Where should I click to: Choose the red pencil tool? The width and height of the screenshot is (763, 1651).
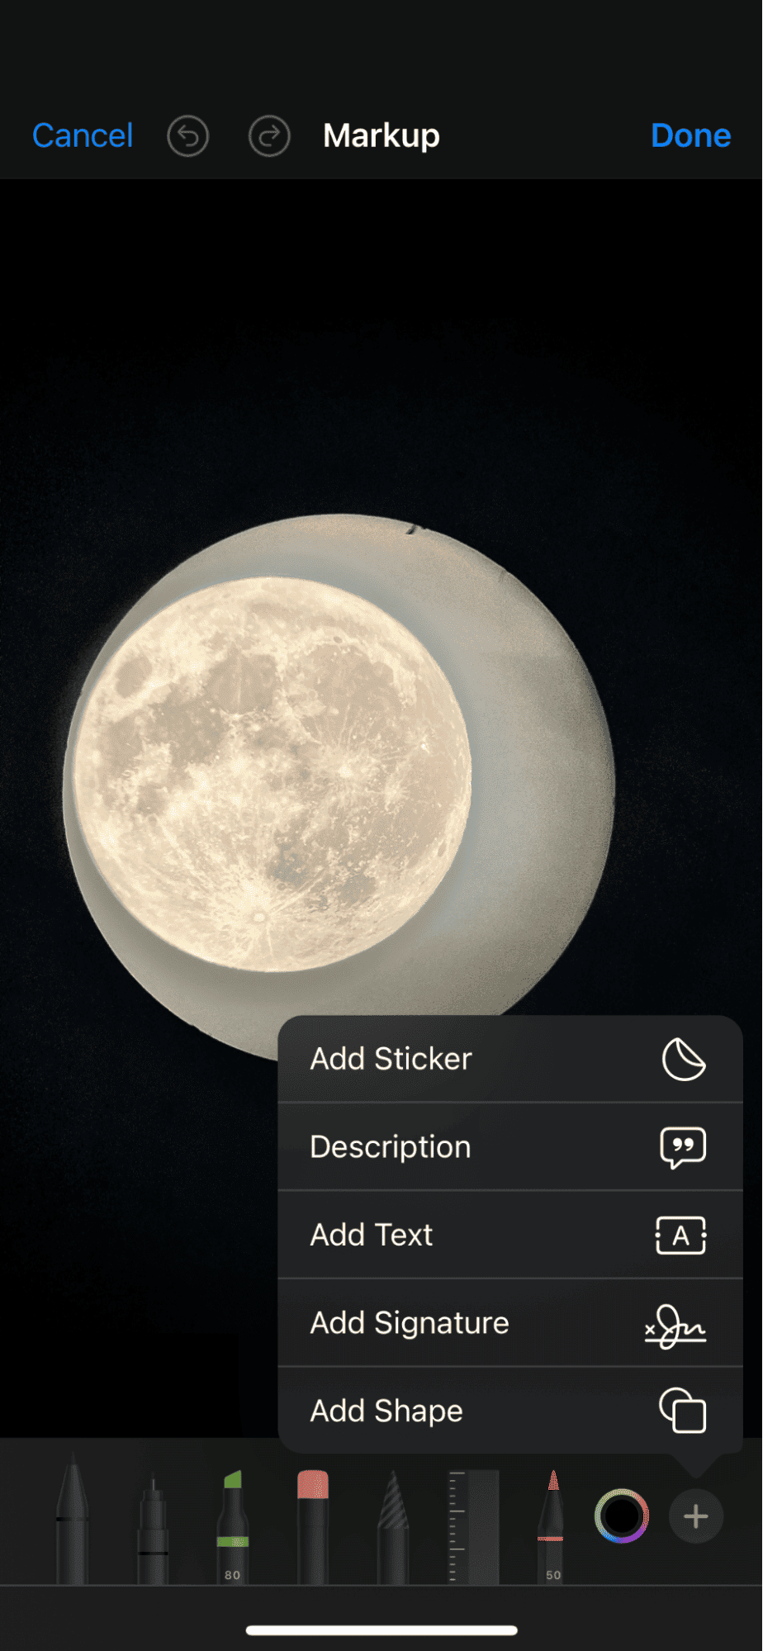(x=552, y=1526)
